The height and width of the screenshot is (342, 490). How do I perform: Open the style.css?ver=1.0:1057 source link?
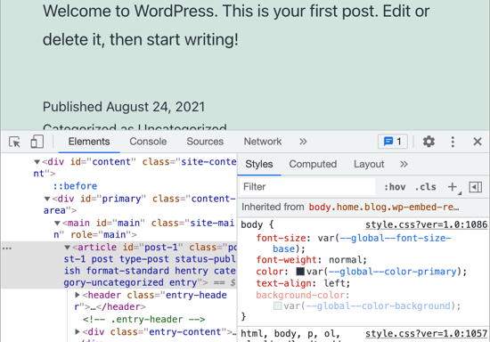click(426, 333)
